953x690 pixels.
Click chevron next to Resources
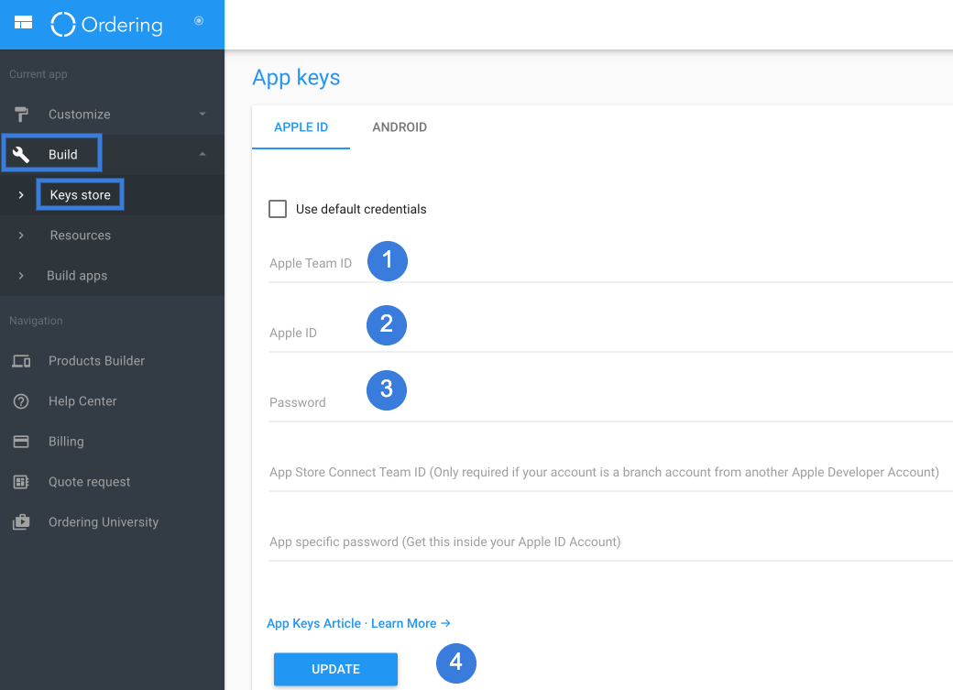tap(21, 235)
